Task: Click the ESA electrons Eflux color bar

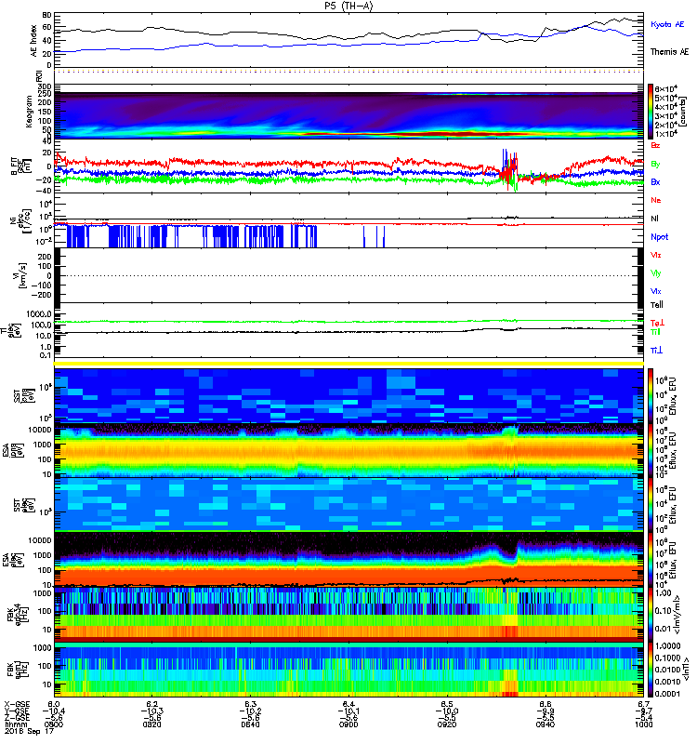Action: point(651,559)
